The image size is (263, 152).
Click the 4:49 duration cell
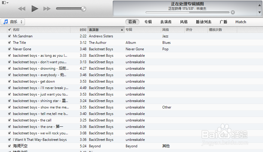(x=83, y=88)
